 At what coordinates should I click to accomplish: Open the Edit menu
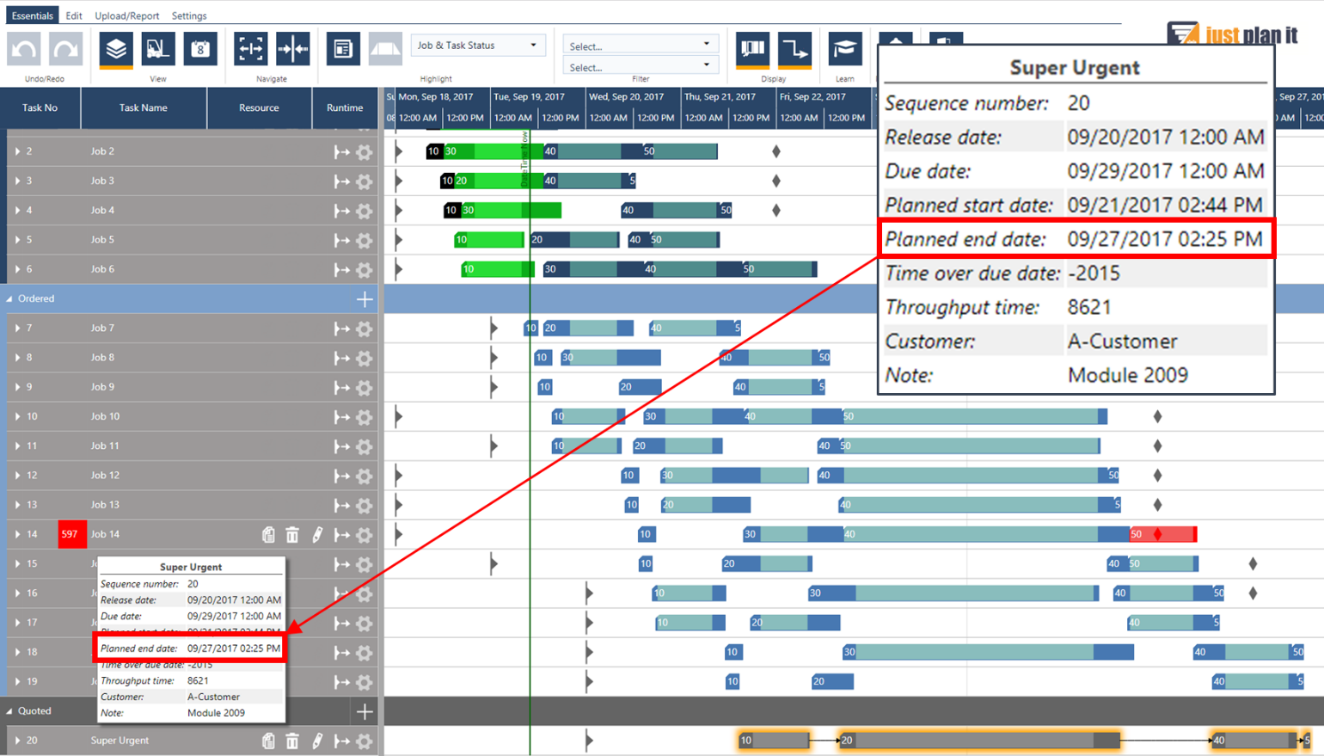click(x=73, y=15)
